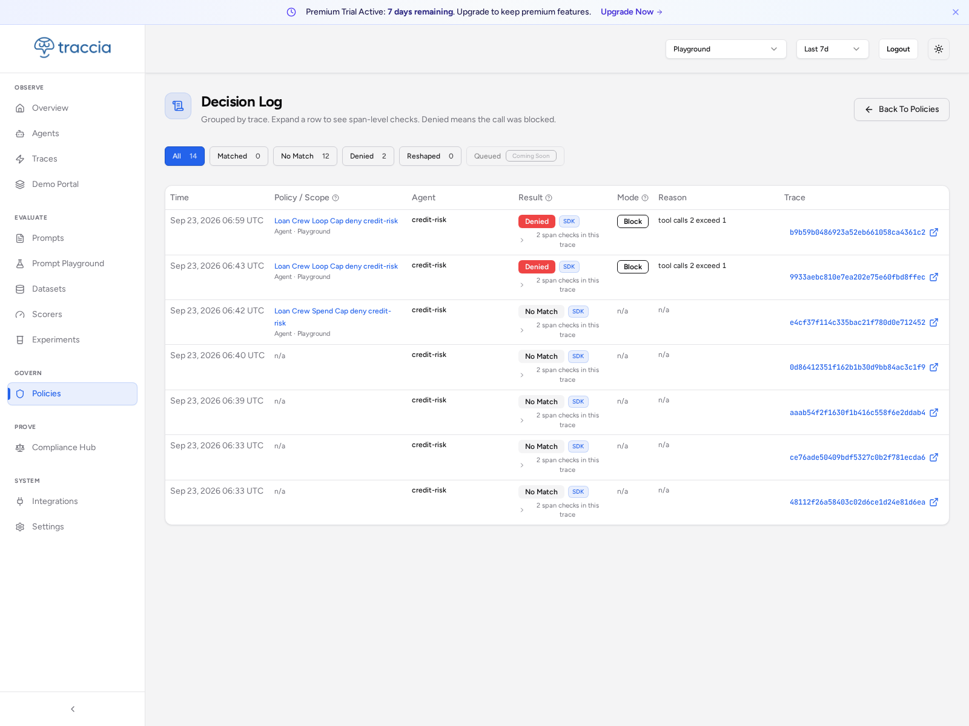Open external link for trace e4cf37f114c335bac21f780d0e712452
This screenshot has width=969, height=726.
click(x=934, y=322)
